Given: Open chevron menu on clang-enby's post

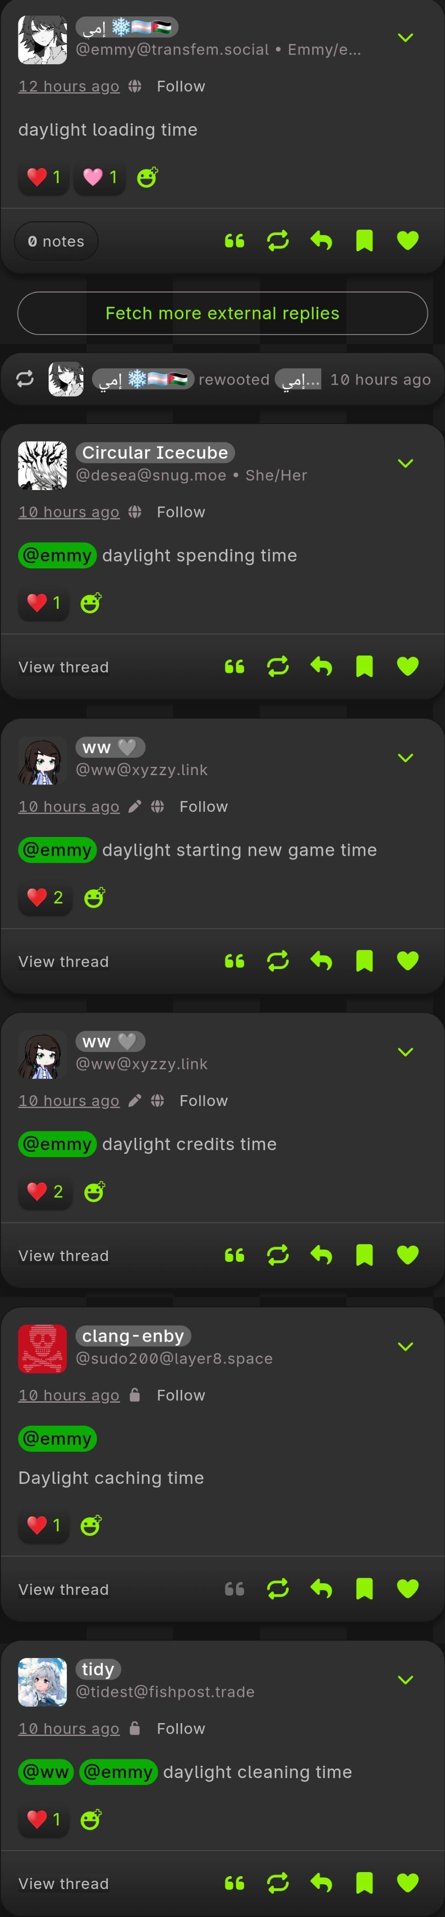Looking at the screenshot, I should click(406, 1346).
